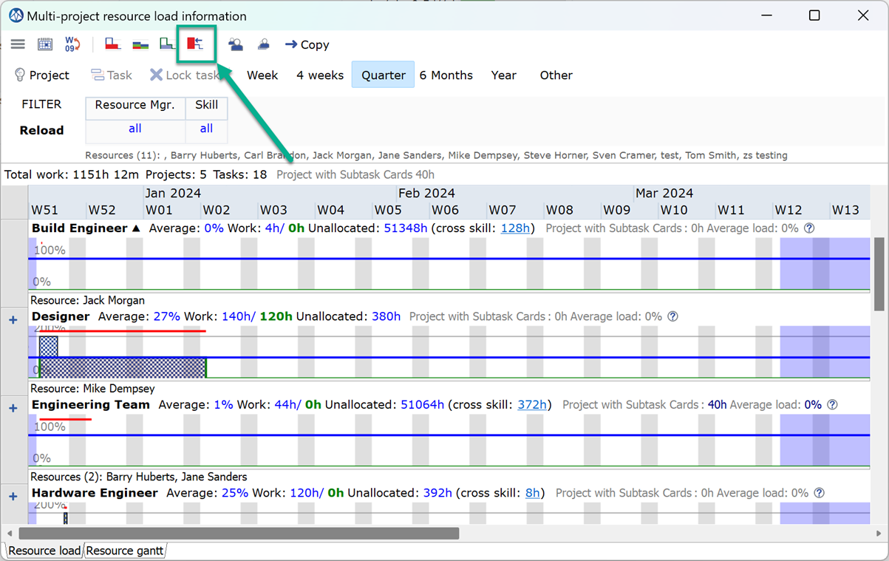Open the Resource Mgr. filter 'all' link
889x561 pixels.
point(135,129)
